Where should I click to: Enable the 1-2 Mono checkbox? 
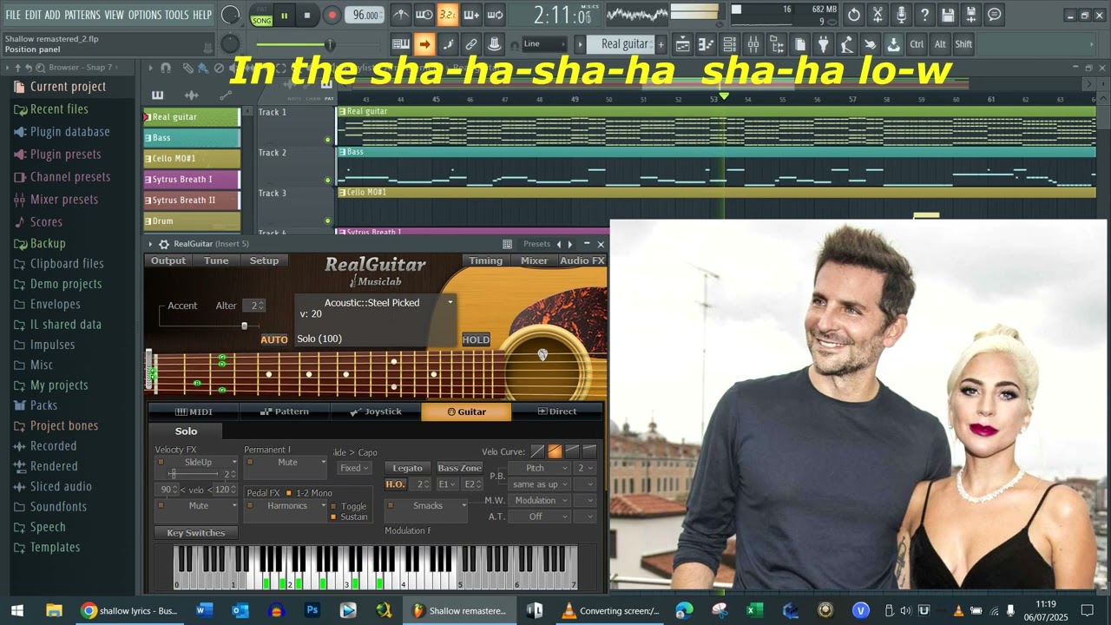click(x=289, y=493)
